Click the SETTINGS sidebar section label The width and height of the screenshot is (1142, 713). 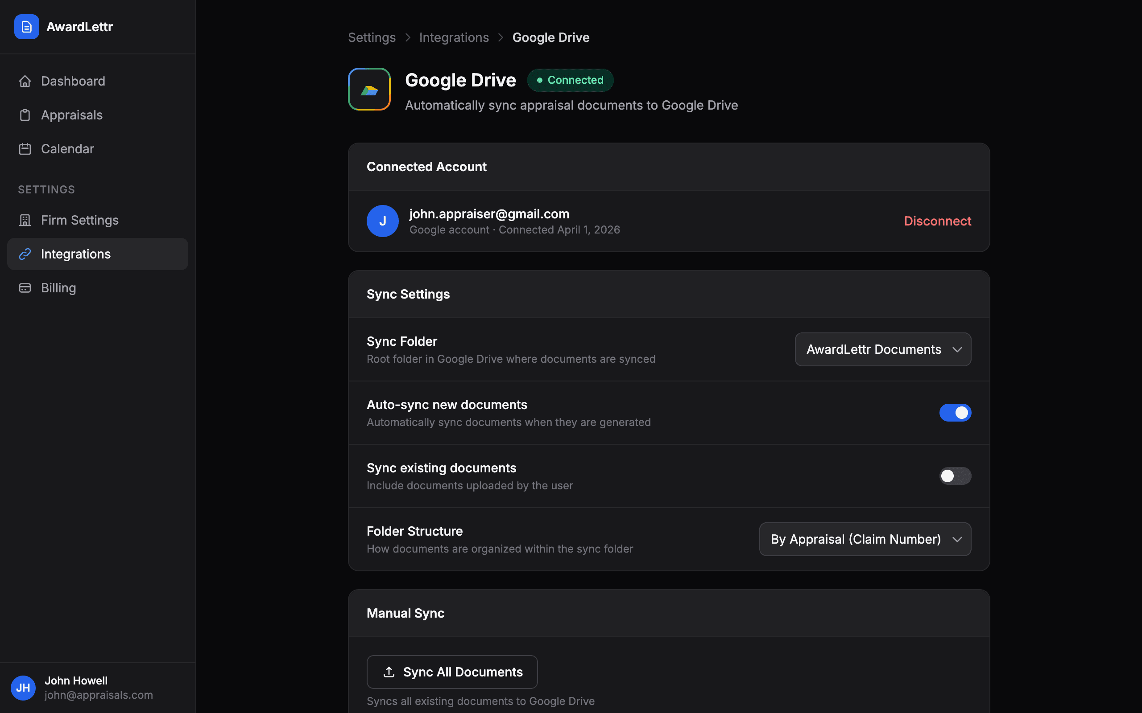(46, 189)
